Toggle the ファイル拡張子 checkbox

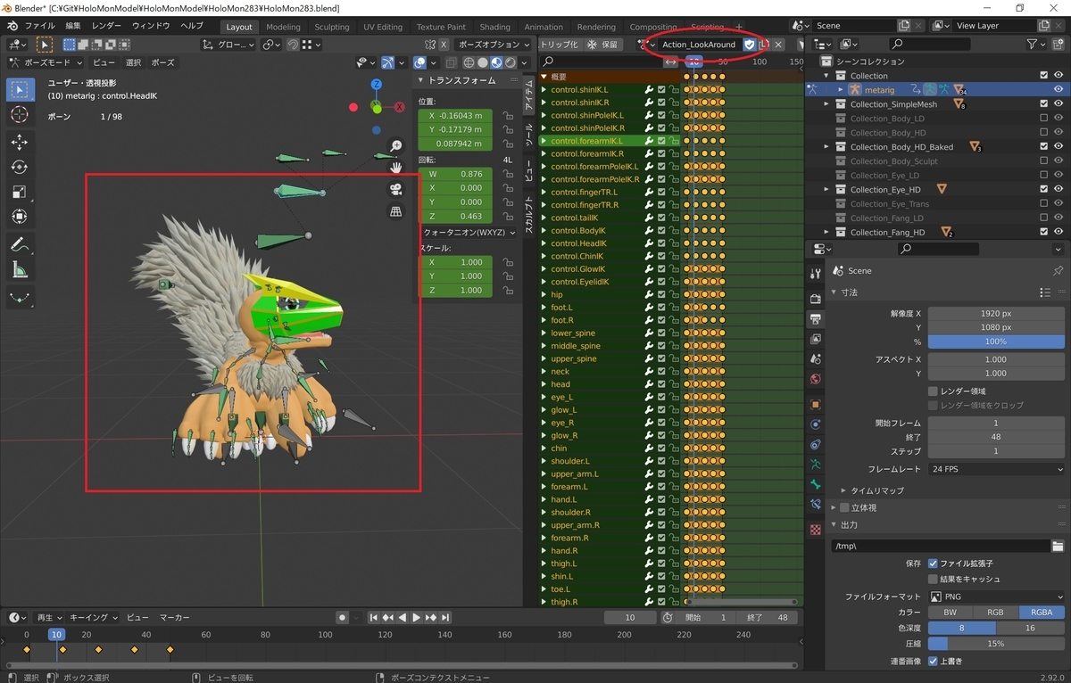(x=933, y=564)
